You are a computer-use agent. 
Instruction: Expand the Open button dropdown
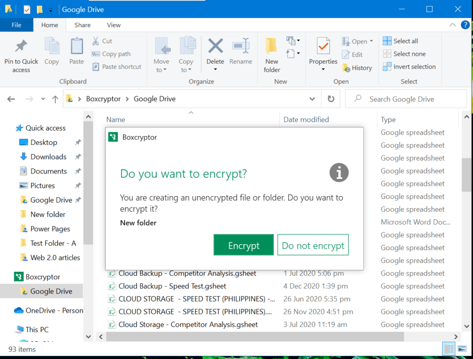[x=371, y=41]
